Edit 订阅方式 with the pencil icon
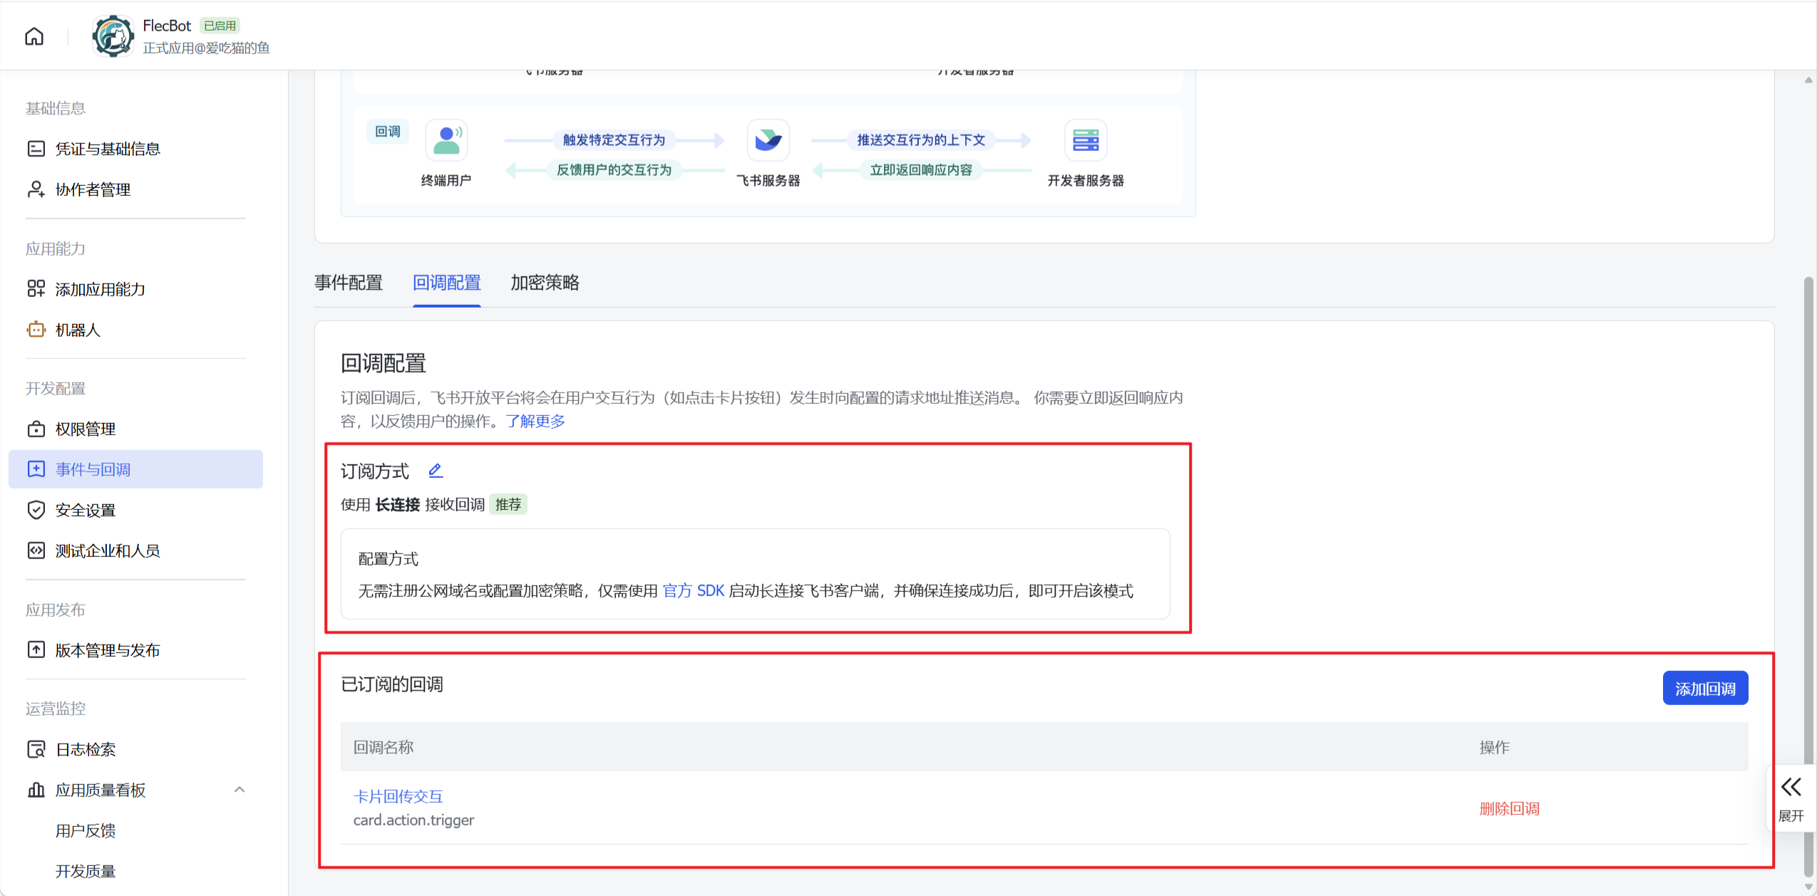Screen dimensions: 1817x896 pos(436,470)
